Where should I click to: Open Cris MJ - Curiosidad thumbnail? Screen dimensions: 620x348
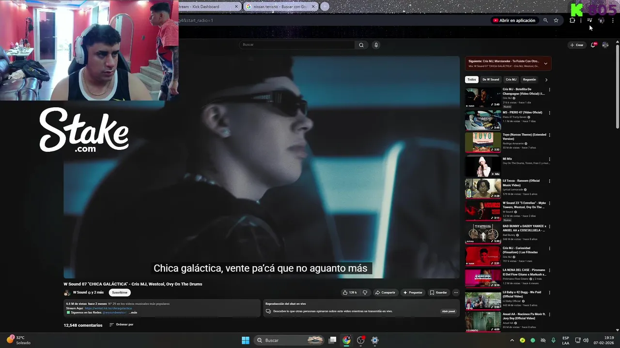[483, 256]
